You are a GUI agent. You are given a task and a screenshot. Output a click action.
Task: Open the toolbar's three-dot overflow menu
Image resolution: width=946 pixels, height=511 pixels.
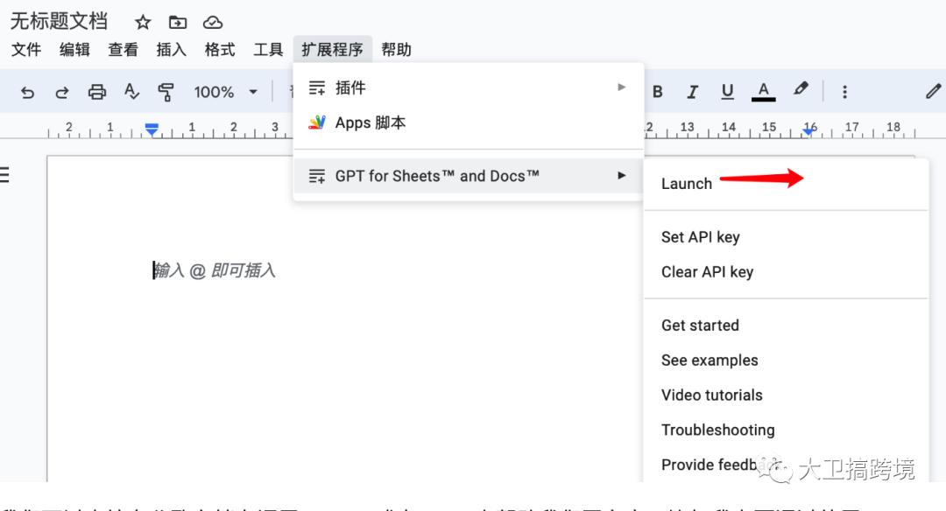click(x=844, y=92)
